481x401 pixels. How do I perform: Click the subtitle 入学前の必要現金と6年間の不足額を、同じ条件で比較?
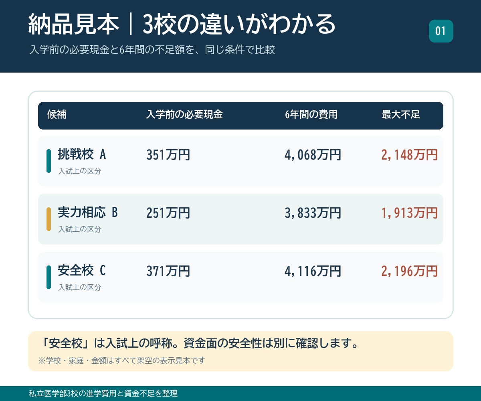[x=152, y=50]
